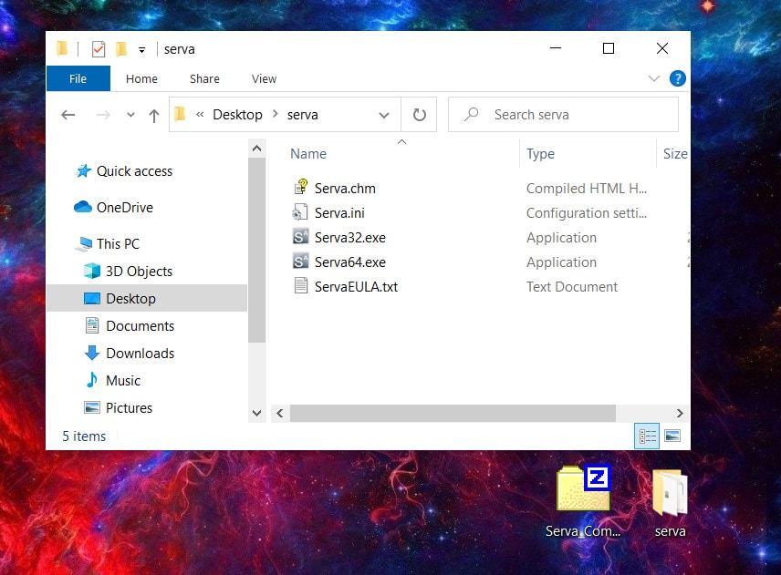781x575 pixels.
Task: Click the Downloads arrow icon in sidebar
Action: [x=92, y=353]
